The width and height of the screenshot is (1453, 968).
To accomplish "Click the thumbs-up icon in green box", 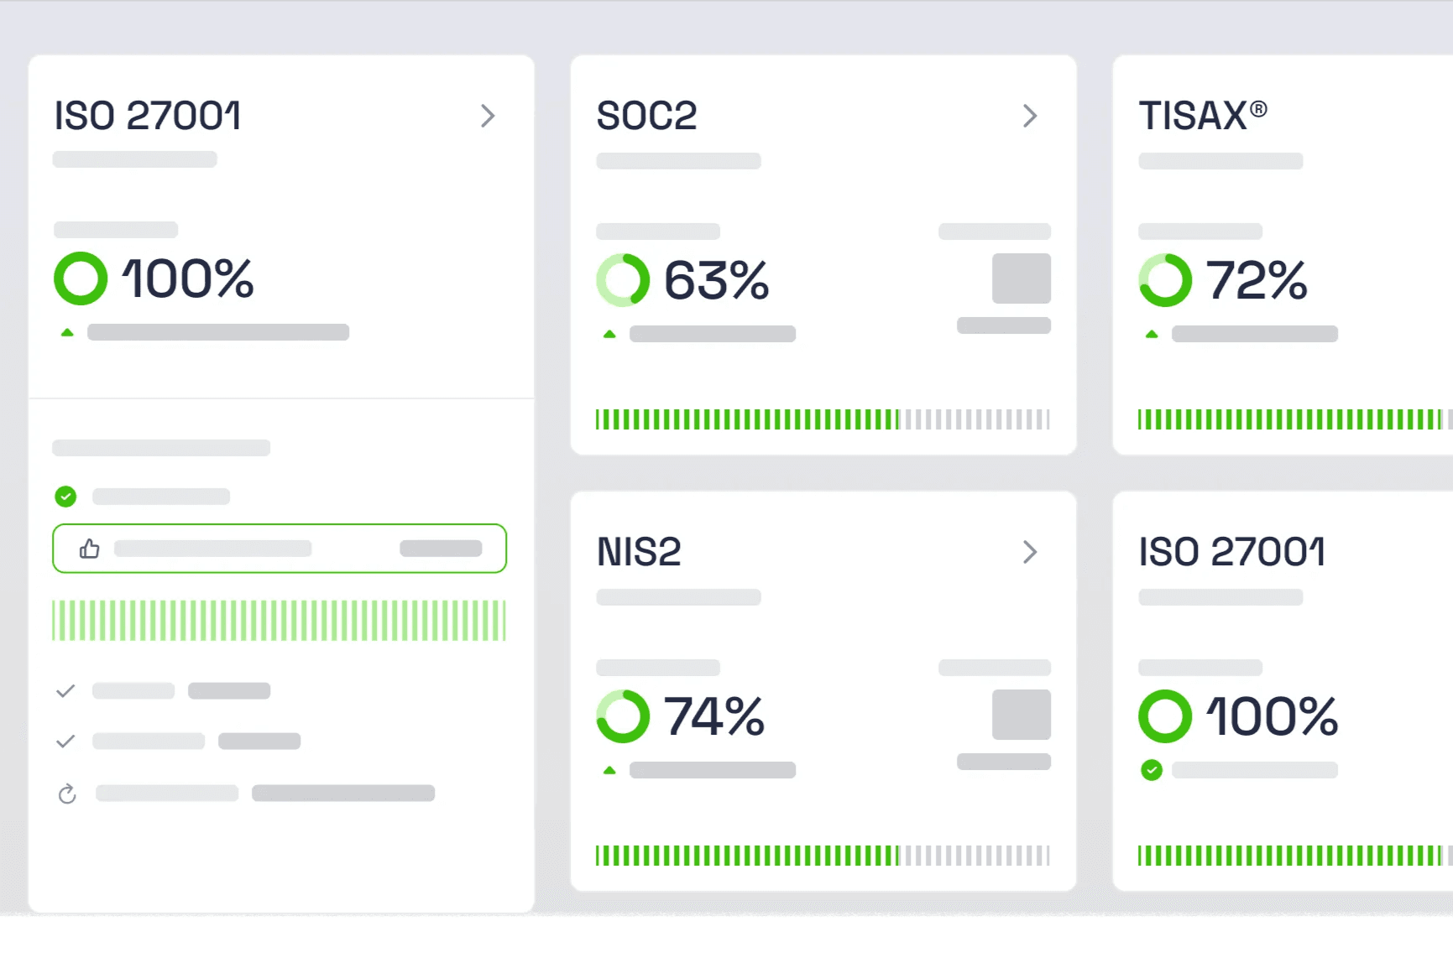I will click(89, 549).
